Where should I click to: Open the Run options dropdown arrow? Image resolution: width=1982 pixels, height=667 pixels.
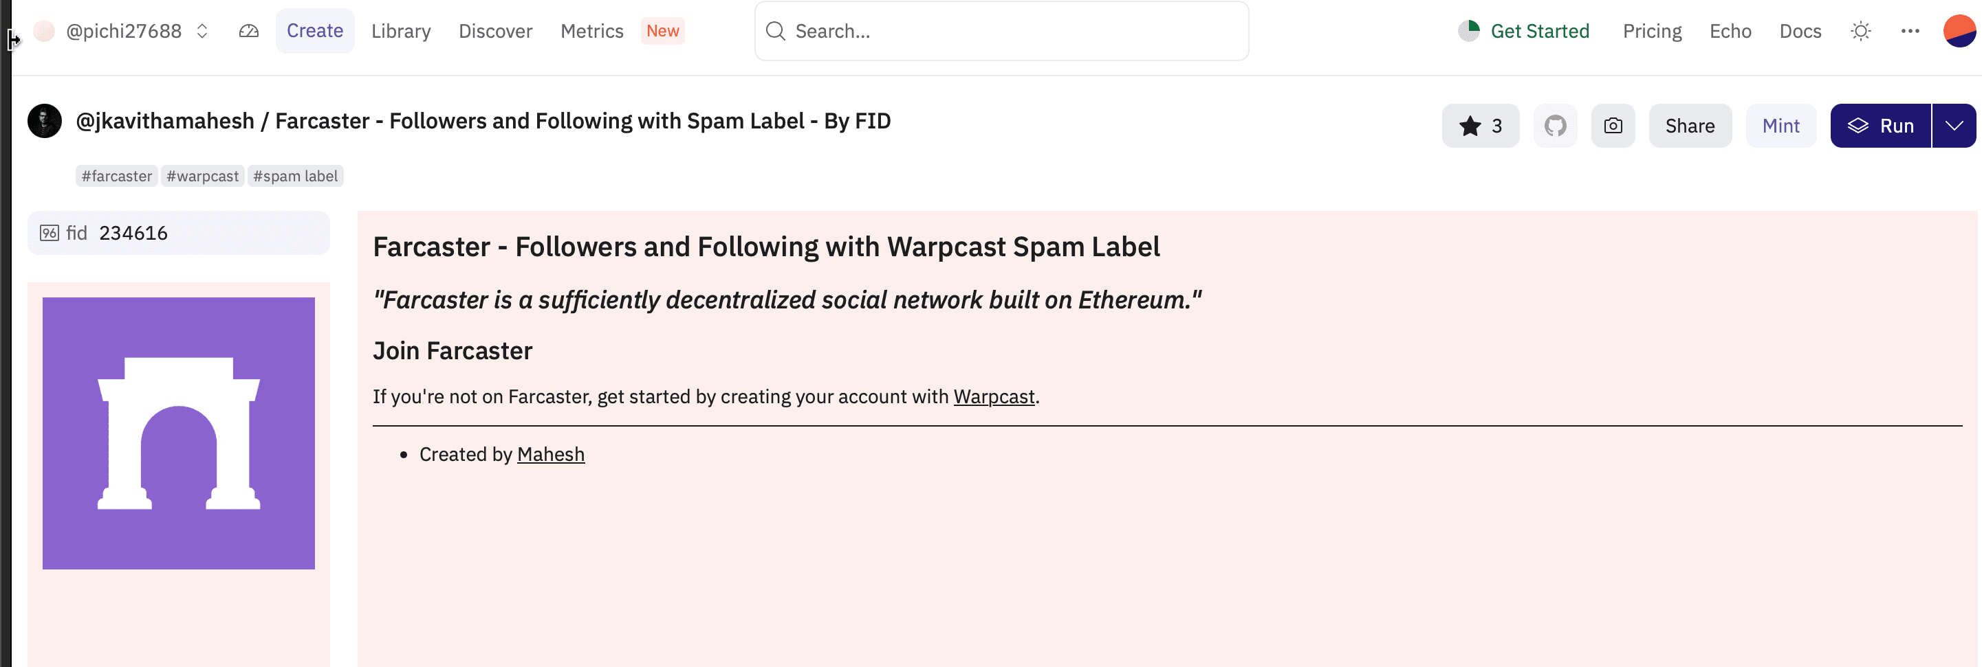pos(1954,125)
